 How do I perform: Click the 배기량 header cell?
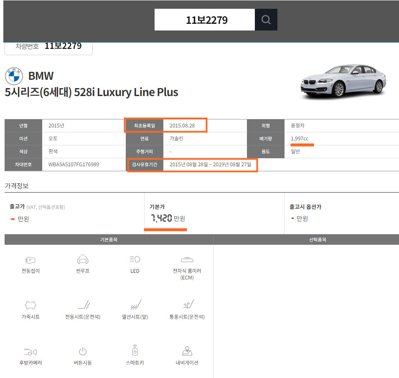point(266,139)
